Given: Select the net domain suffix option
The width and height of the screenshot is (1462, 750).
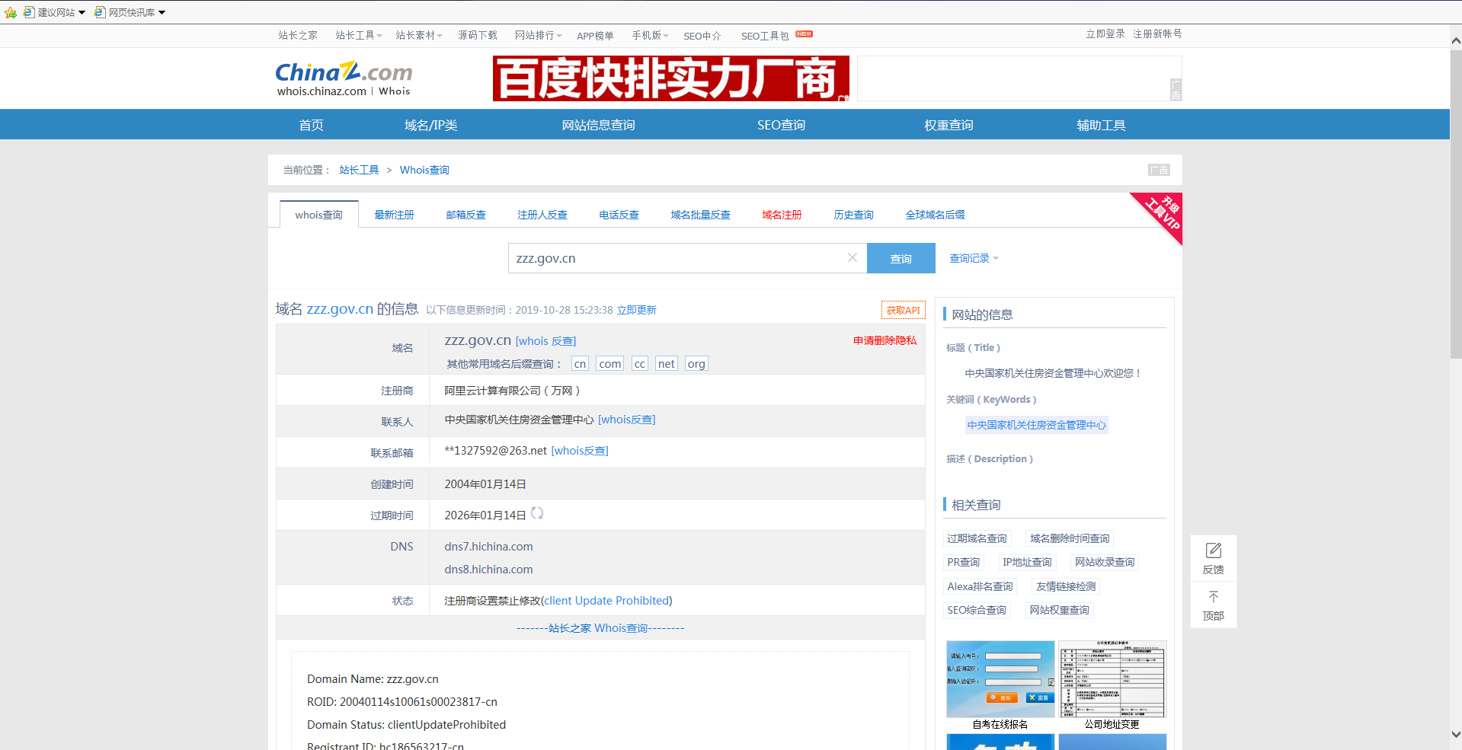Looking at the screenshot, I should click(x=666, y=364).
